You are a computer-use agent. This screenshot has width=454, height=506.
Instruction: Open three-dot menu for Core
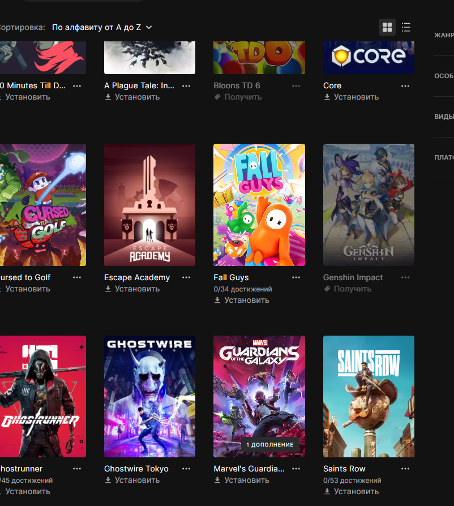[x=405, y=86]
